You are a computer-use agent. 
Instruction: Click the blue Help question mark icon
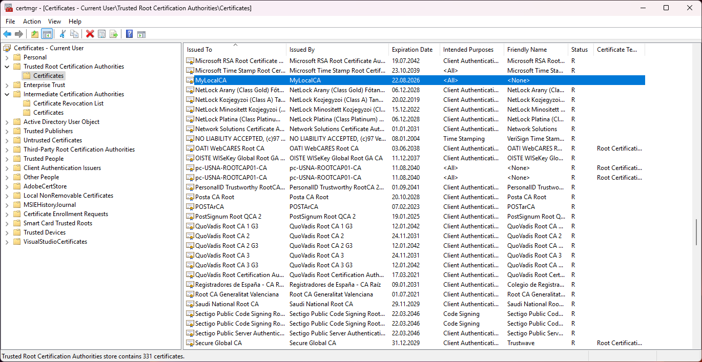(129, 34)
